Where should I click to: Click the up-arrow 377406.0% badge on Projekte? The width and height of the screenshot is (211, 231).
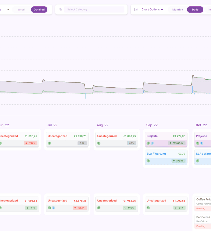click(x=177, y=143)
